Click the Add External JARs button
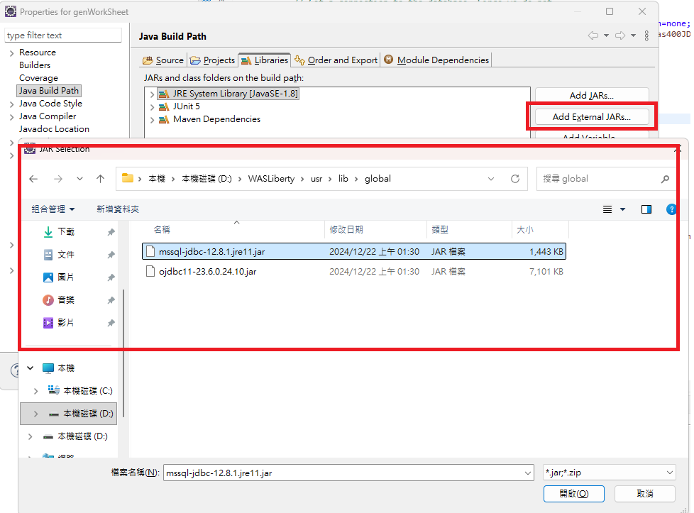Image resolution: width=694 pixels, height=513 pixels. point(591,117)
